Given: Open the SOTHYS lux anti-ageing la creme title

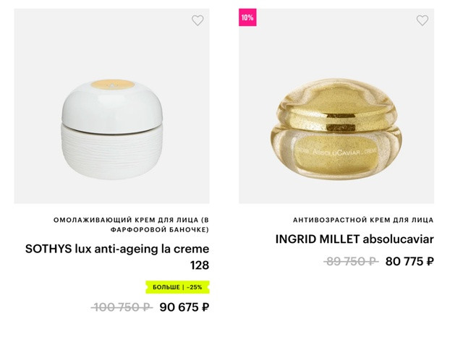Looking at the screenshot, I should [x=117, y=249].
